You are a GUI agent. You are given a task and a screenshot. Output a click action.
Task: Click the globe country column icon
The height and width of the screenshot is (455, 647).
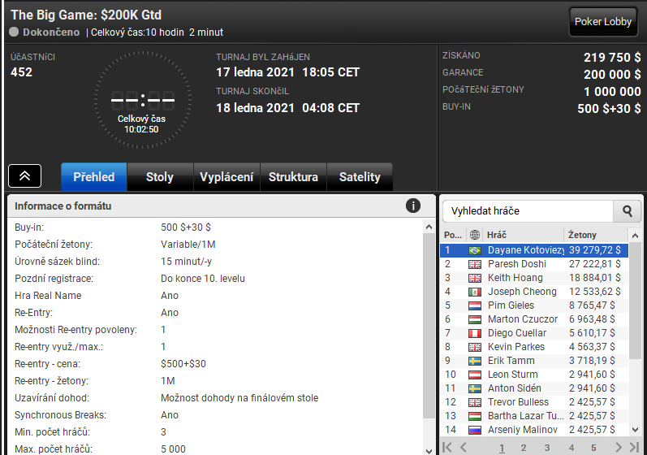(x=475, y=235)
